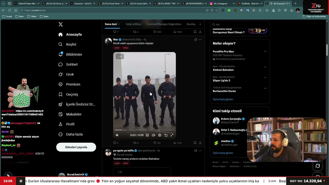The height and width of the screenshot is (185, 329).
Task: Share the War video post
Action: [x=200, y=143]
